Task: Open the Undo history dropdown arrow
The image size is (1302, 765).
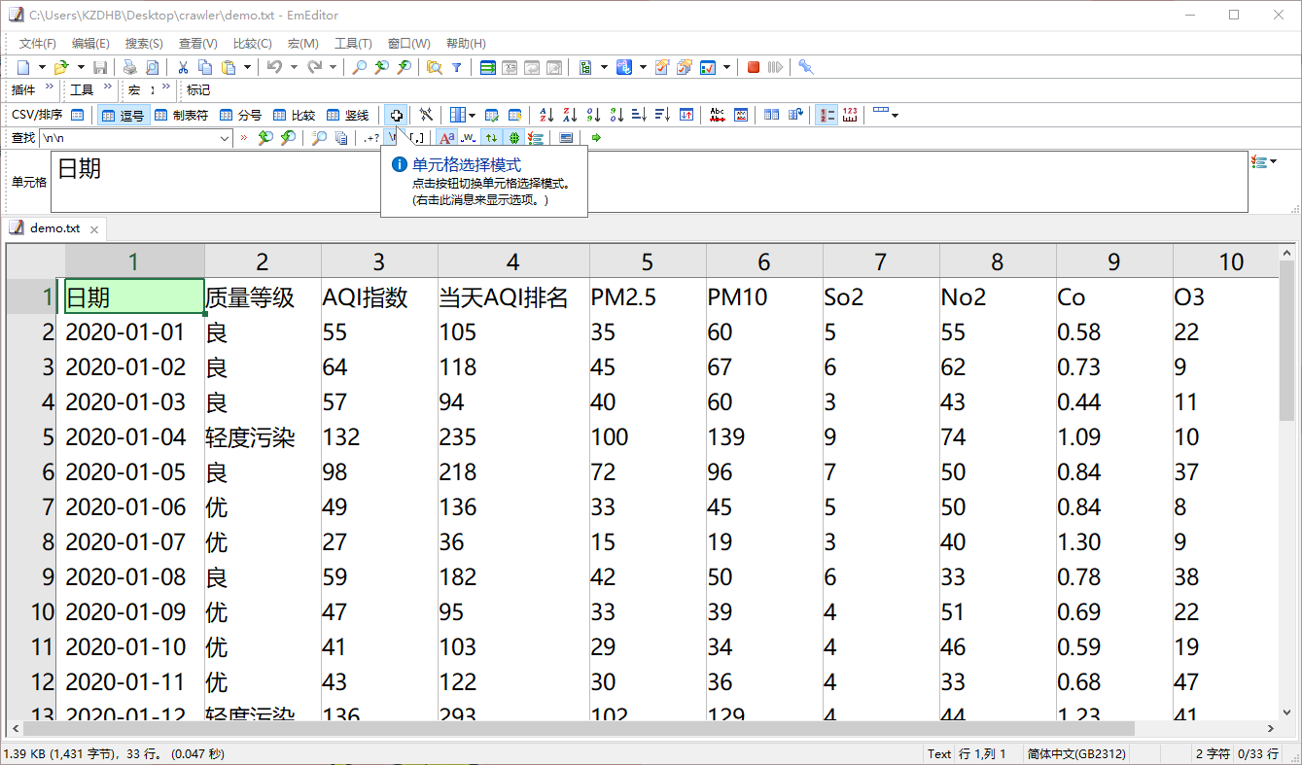Action: (x=295, y=67)
